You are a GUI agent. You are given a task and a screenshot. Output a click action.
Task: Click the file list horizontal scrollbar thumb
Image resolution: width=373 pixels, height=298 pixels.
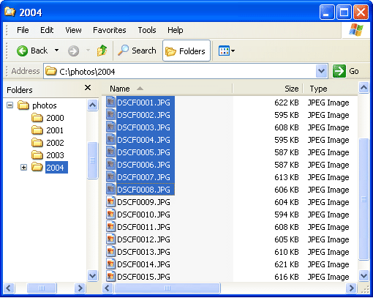click(167, 288)
